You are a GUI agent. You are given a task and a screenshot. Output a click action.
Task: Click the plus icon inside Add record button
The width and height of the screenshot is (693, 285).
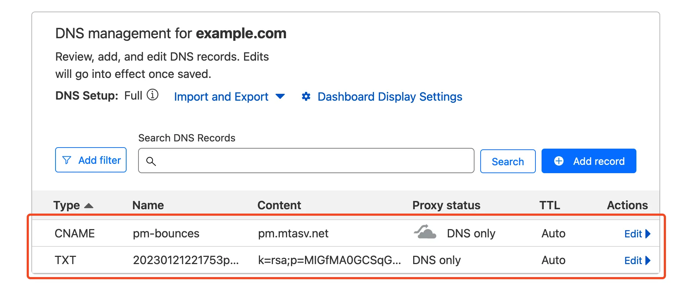pos(559,161)
